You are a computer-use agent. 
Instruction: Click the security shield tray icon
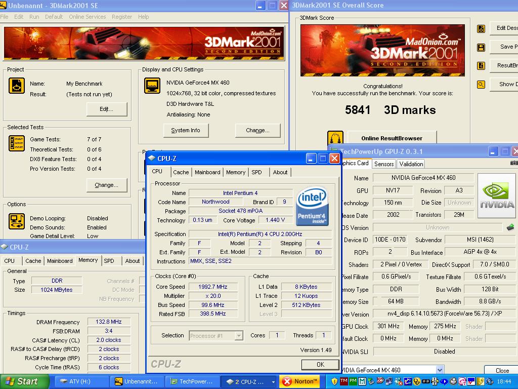335,381
